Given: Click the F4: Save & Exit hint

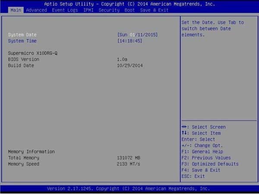Looking at the screenshot, I should (201, 170).
